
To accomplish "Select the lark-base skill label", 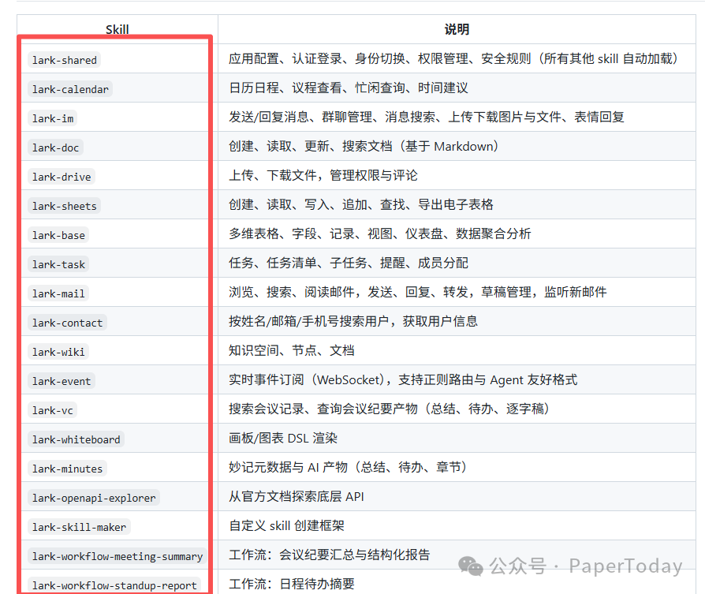I will click(58, 235).
